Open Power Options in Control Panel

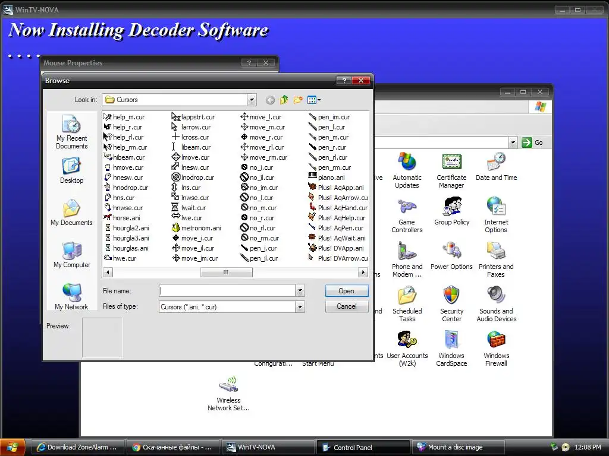[451, 256]
